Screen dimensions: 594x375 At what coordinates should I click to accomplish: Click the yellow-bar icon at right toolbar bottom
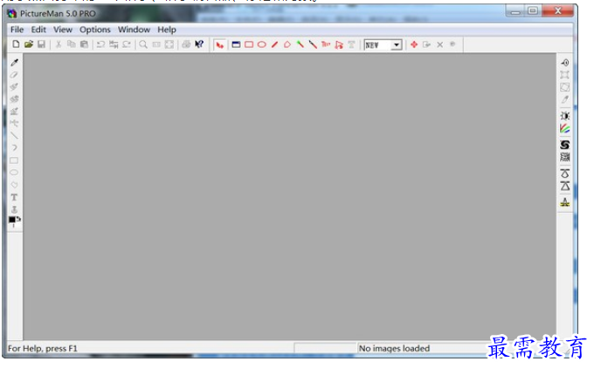coord(565,202)
